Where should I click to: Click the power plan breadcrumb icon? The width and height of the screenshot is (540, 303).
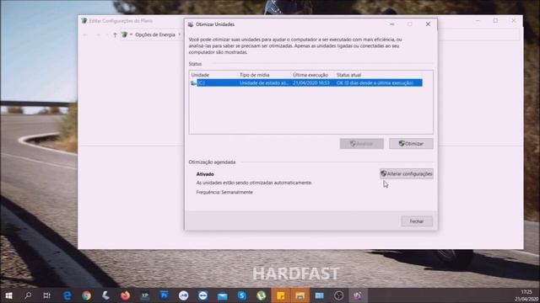tap(124, 35)
